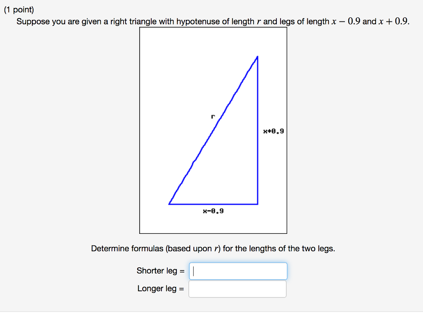Click the word legs in the problem text
This screenshot has height=314, width=423.
(x=287, y=21)
